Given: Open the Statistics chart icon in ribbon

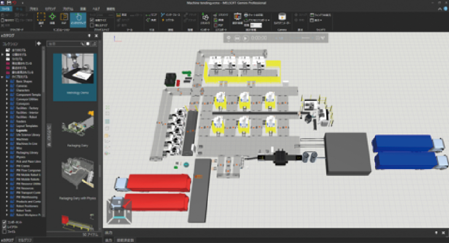Looking at the screenshot, I should point(237,17).
